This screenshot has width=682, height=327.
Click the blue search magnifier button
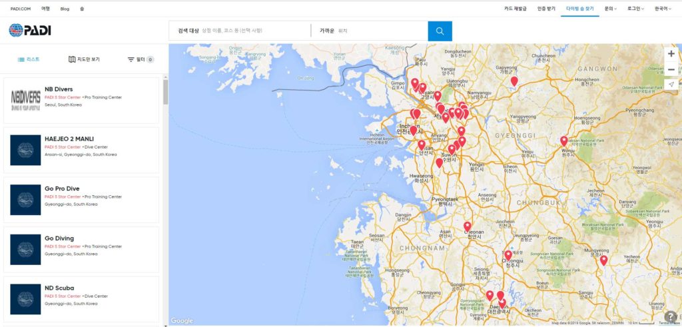coord(440,31)
